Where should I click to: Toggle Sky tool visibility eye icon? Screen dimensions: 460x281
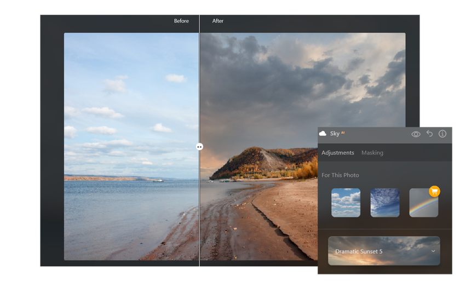pos(416,134)
